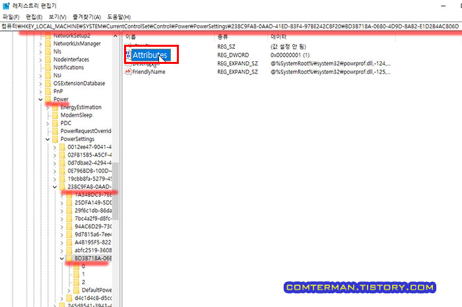Collapse the BD3B718A-068 key
This screenshot has width=462, height=307.
[x=62, y=258]
